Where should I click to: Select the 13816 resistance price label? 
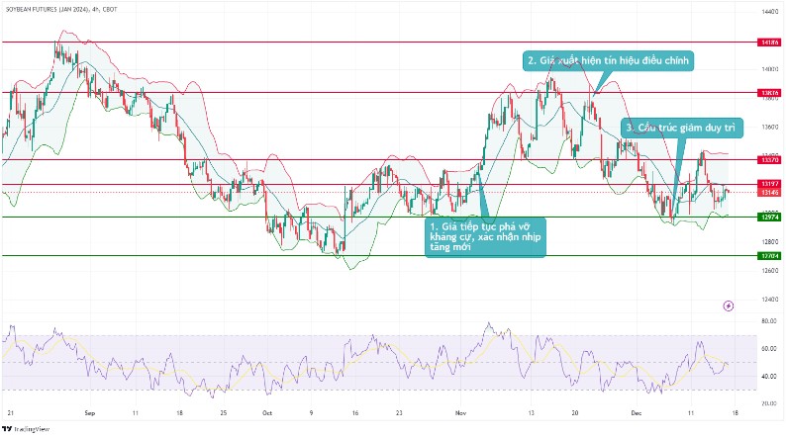768,93
